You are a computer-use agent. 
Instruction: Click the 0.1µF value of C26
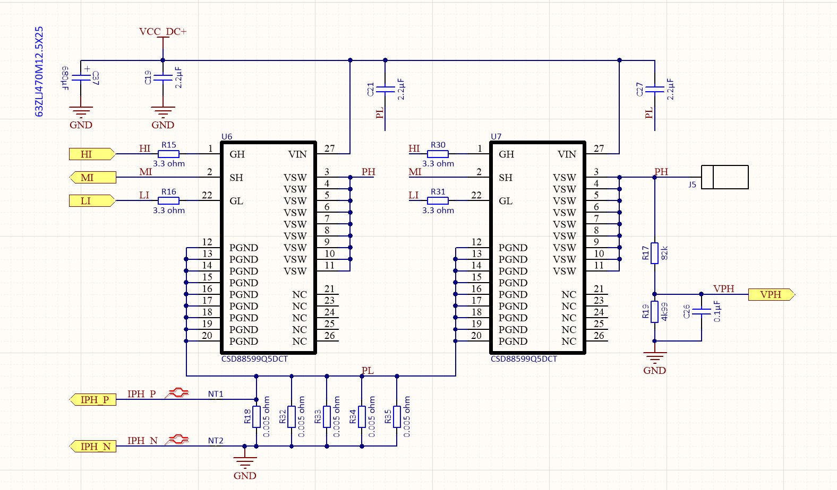pyautogui.click(x=718, y=311)
